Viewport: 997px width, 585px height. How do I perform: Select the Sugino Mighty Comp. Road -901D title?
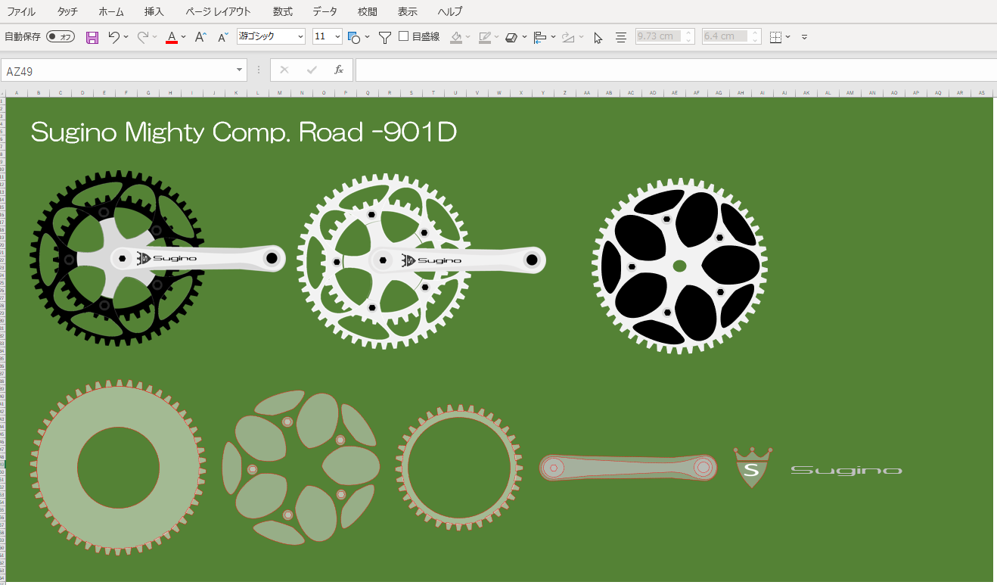pos(244,132)
